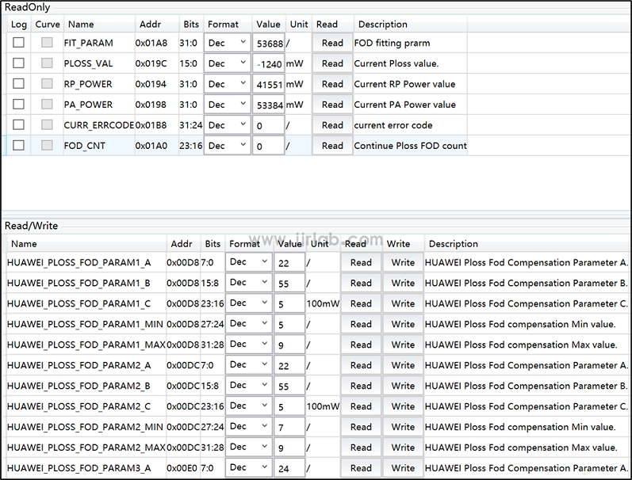Select the HUAWEI_PLOSS_FOD_PARAM1_MIN name cell
This screenshot has height=480, width=632.
coord(85,324)
